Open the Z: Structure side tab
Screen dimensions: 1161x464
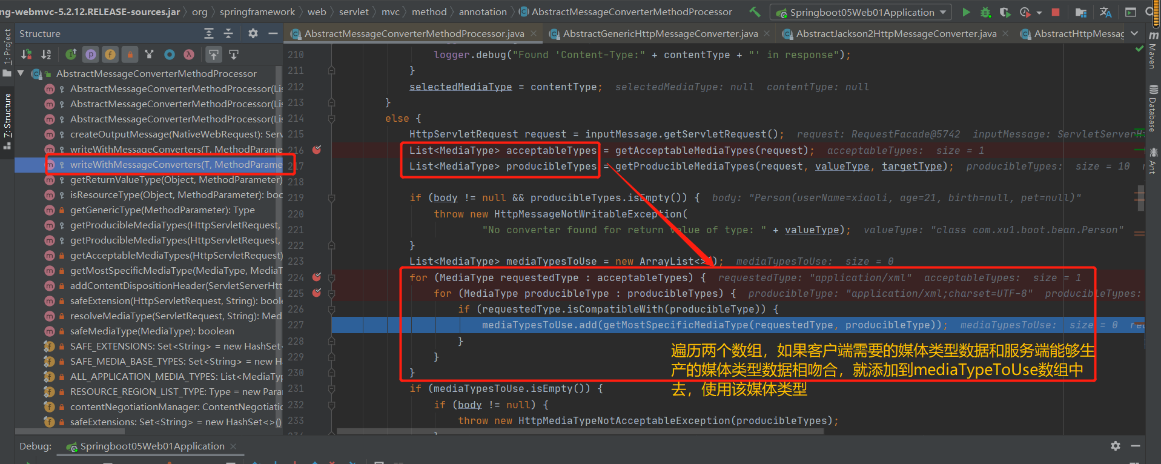7,121
